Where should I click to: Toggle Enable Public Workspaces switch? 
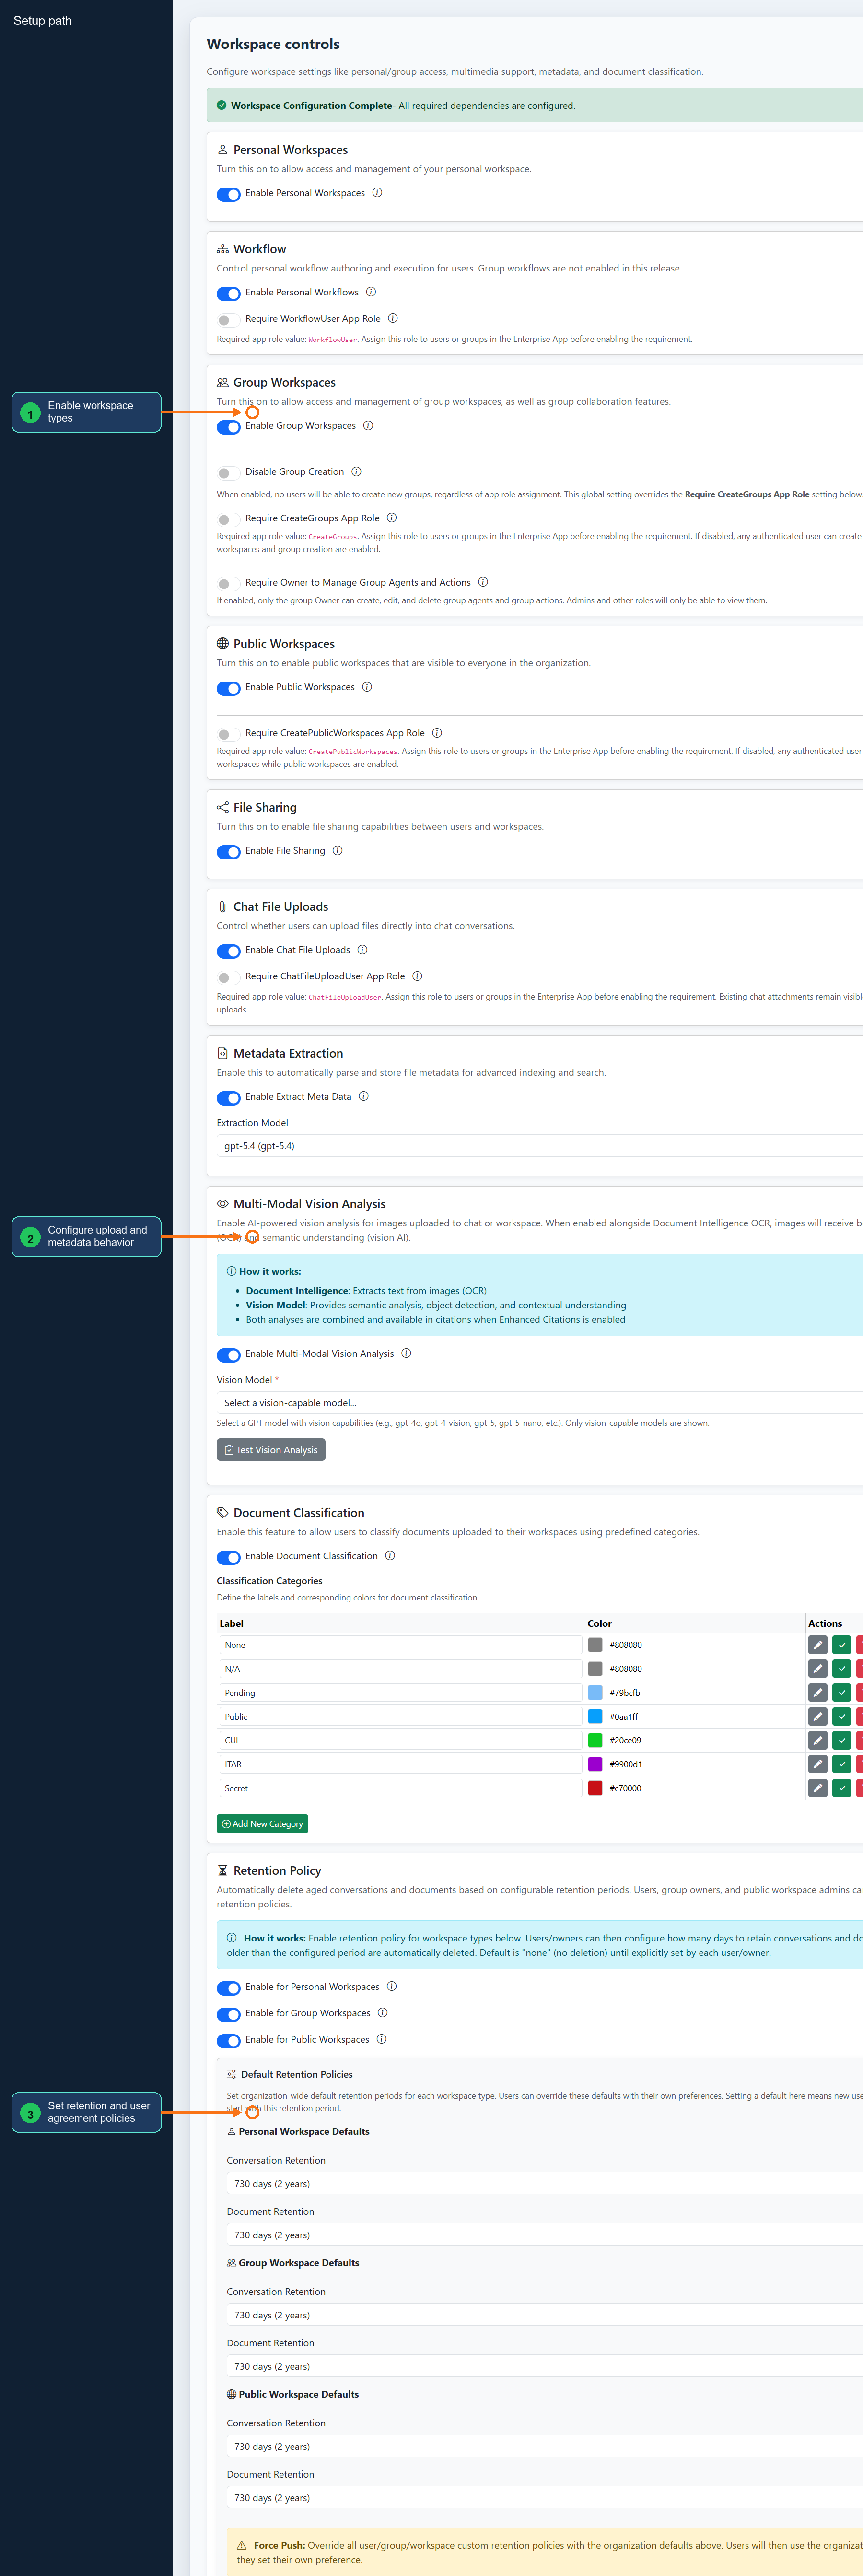pyautogui.click(x=228, y=688)
